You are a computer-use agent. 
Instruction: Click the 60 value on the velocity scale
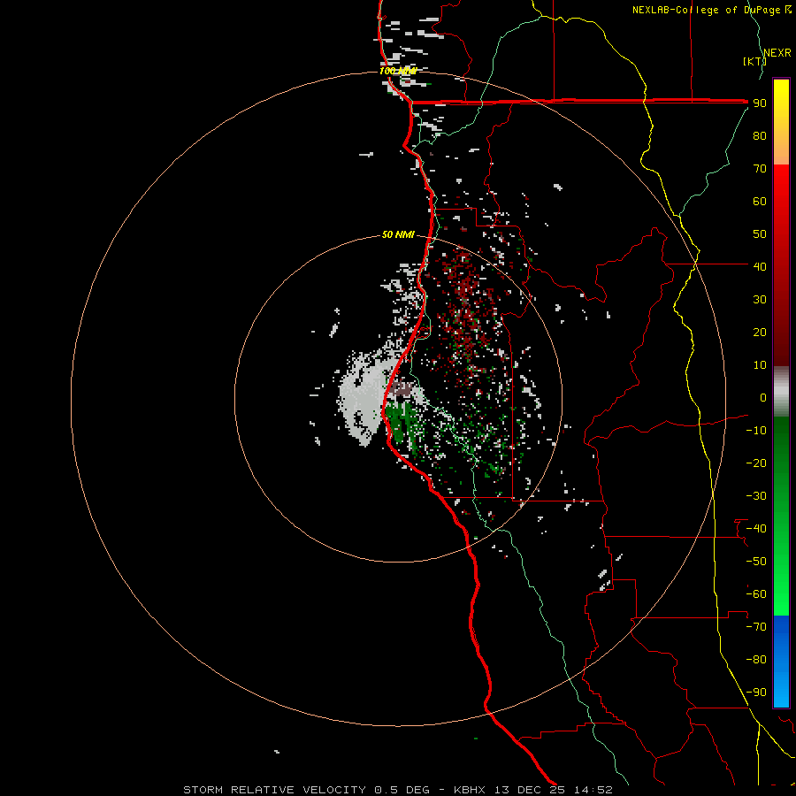click(760, 201)
